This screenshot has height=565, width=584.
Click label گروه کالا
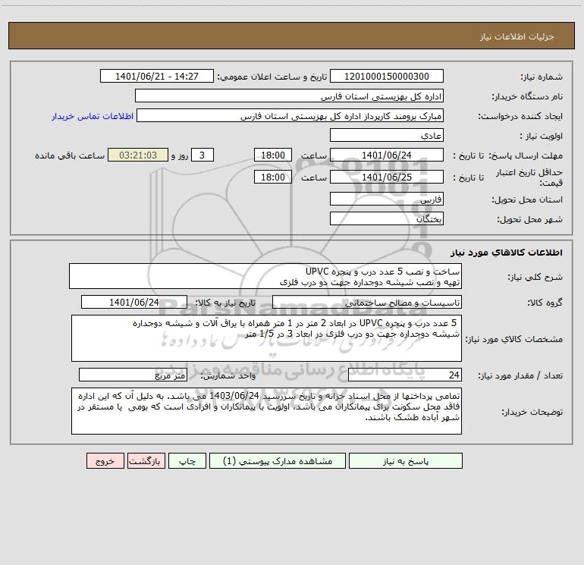545,303
